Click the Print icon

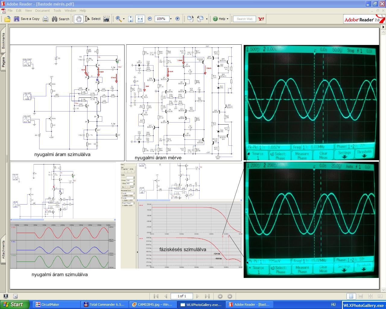pyautogui.click(x=46, y=19)
